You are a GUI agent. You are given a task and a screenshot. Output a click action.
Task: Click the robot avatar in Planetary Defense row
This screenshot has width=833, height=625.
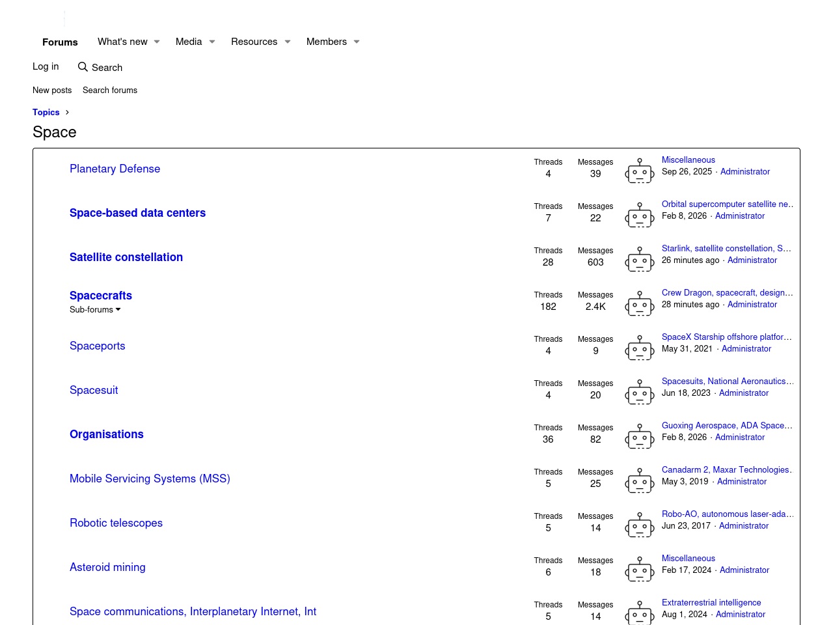(640, 171)
